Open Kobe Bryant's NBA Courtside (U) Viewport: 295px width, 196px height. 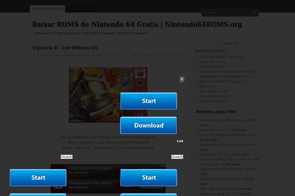[224, 76]
